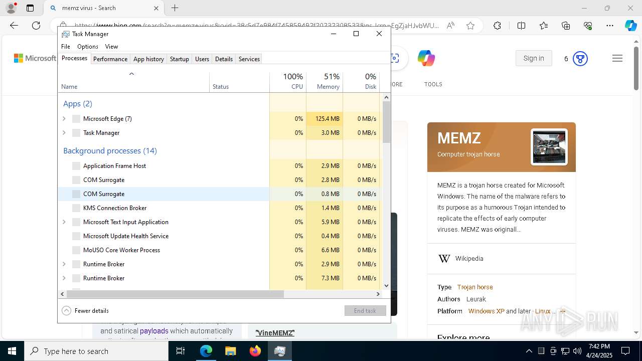Toggle split screen icon in Edge toolbar
The image size is (642, 361).
tap(521, 26)
